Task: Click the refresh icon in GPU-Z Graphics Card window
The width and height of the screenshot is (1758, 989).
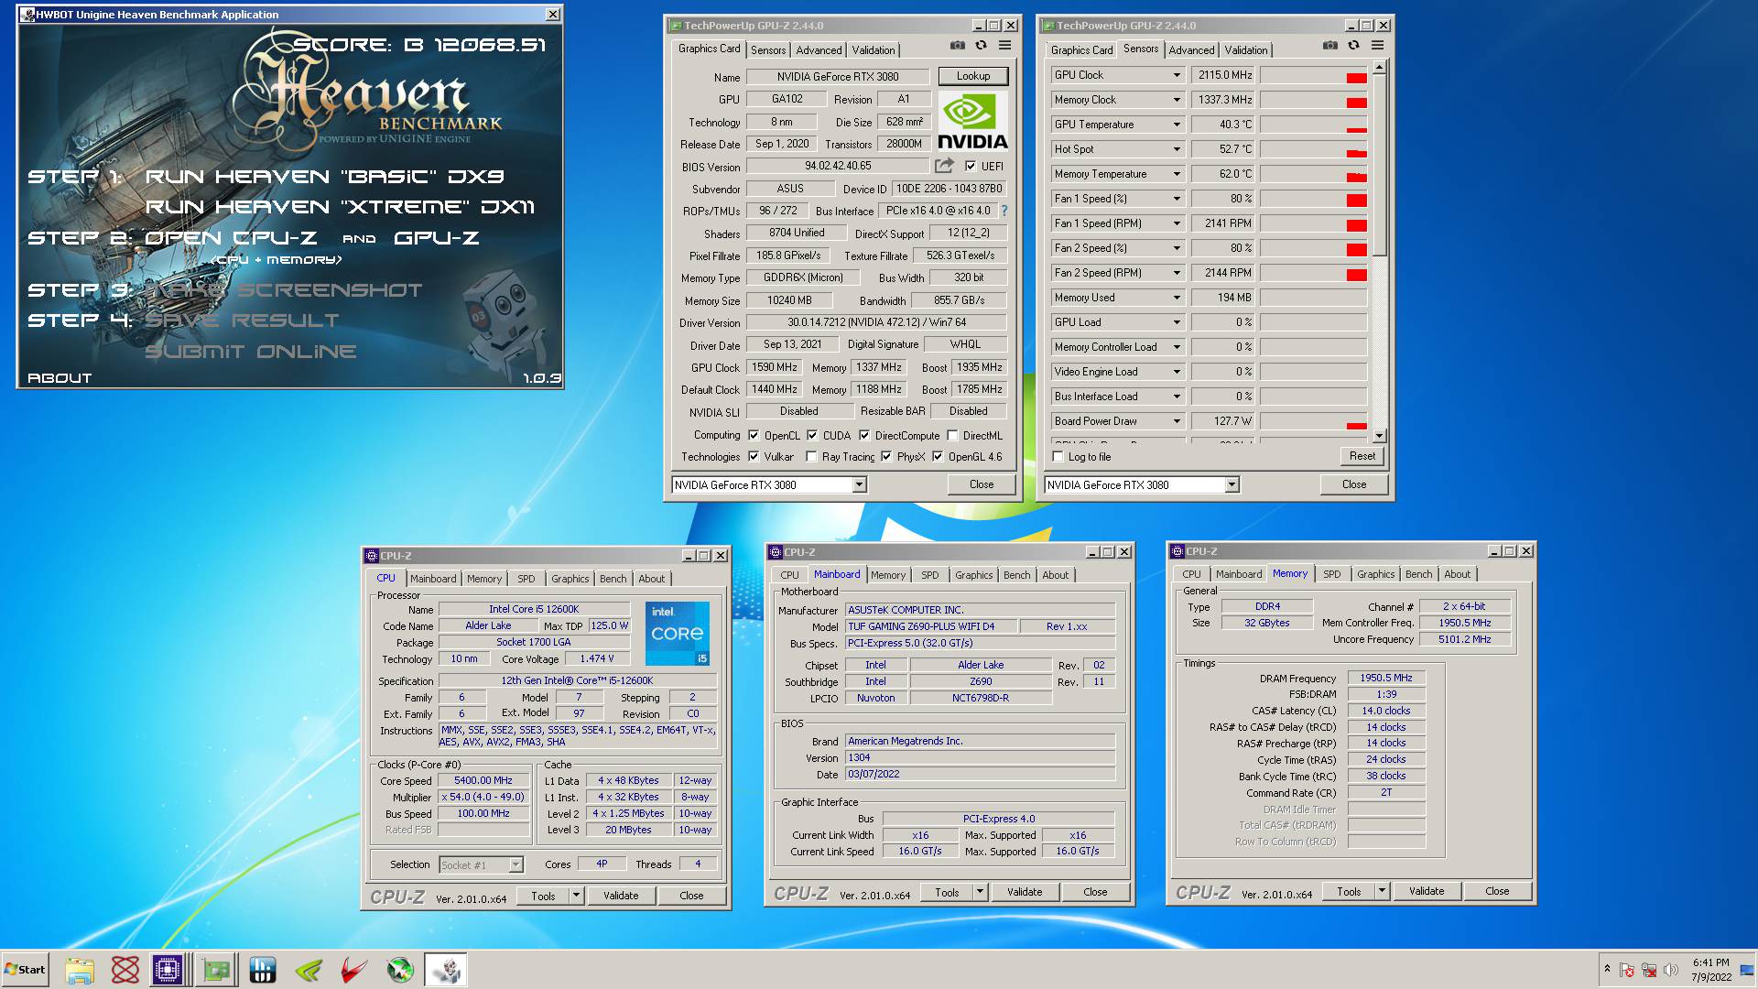Action: 981,46
